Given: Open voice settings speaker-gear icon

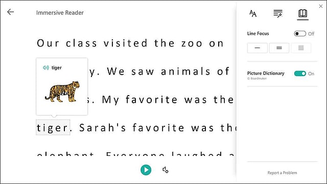Looking at the screenshot, I should (x=166, y=170).
